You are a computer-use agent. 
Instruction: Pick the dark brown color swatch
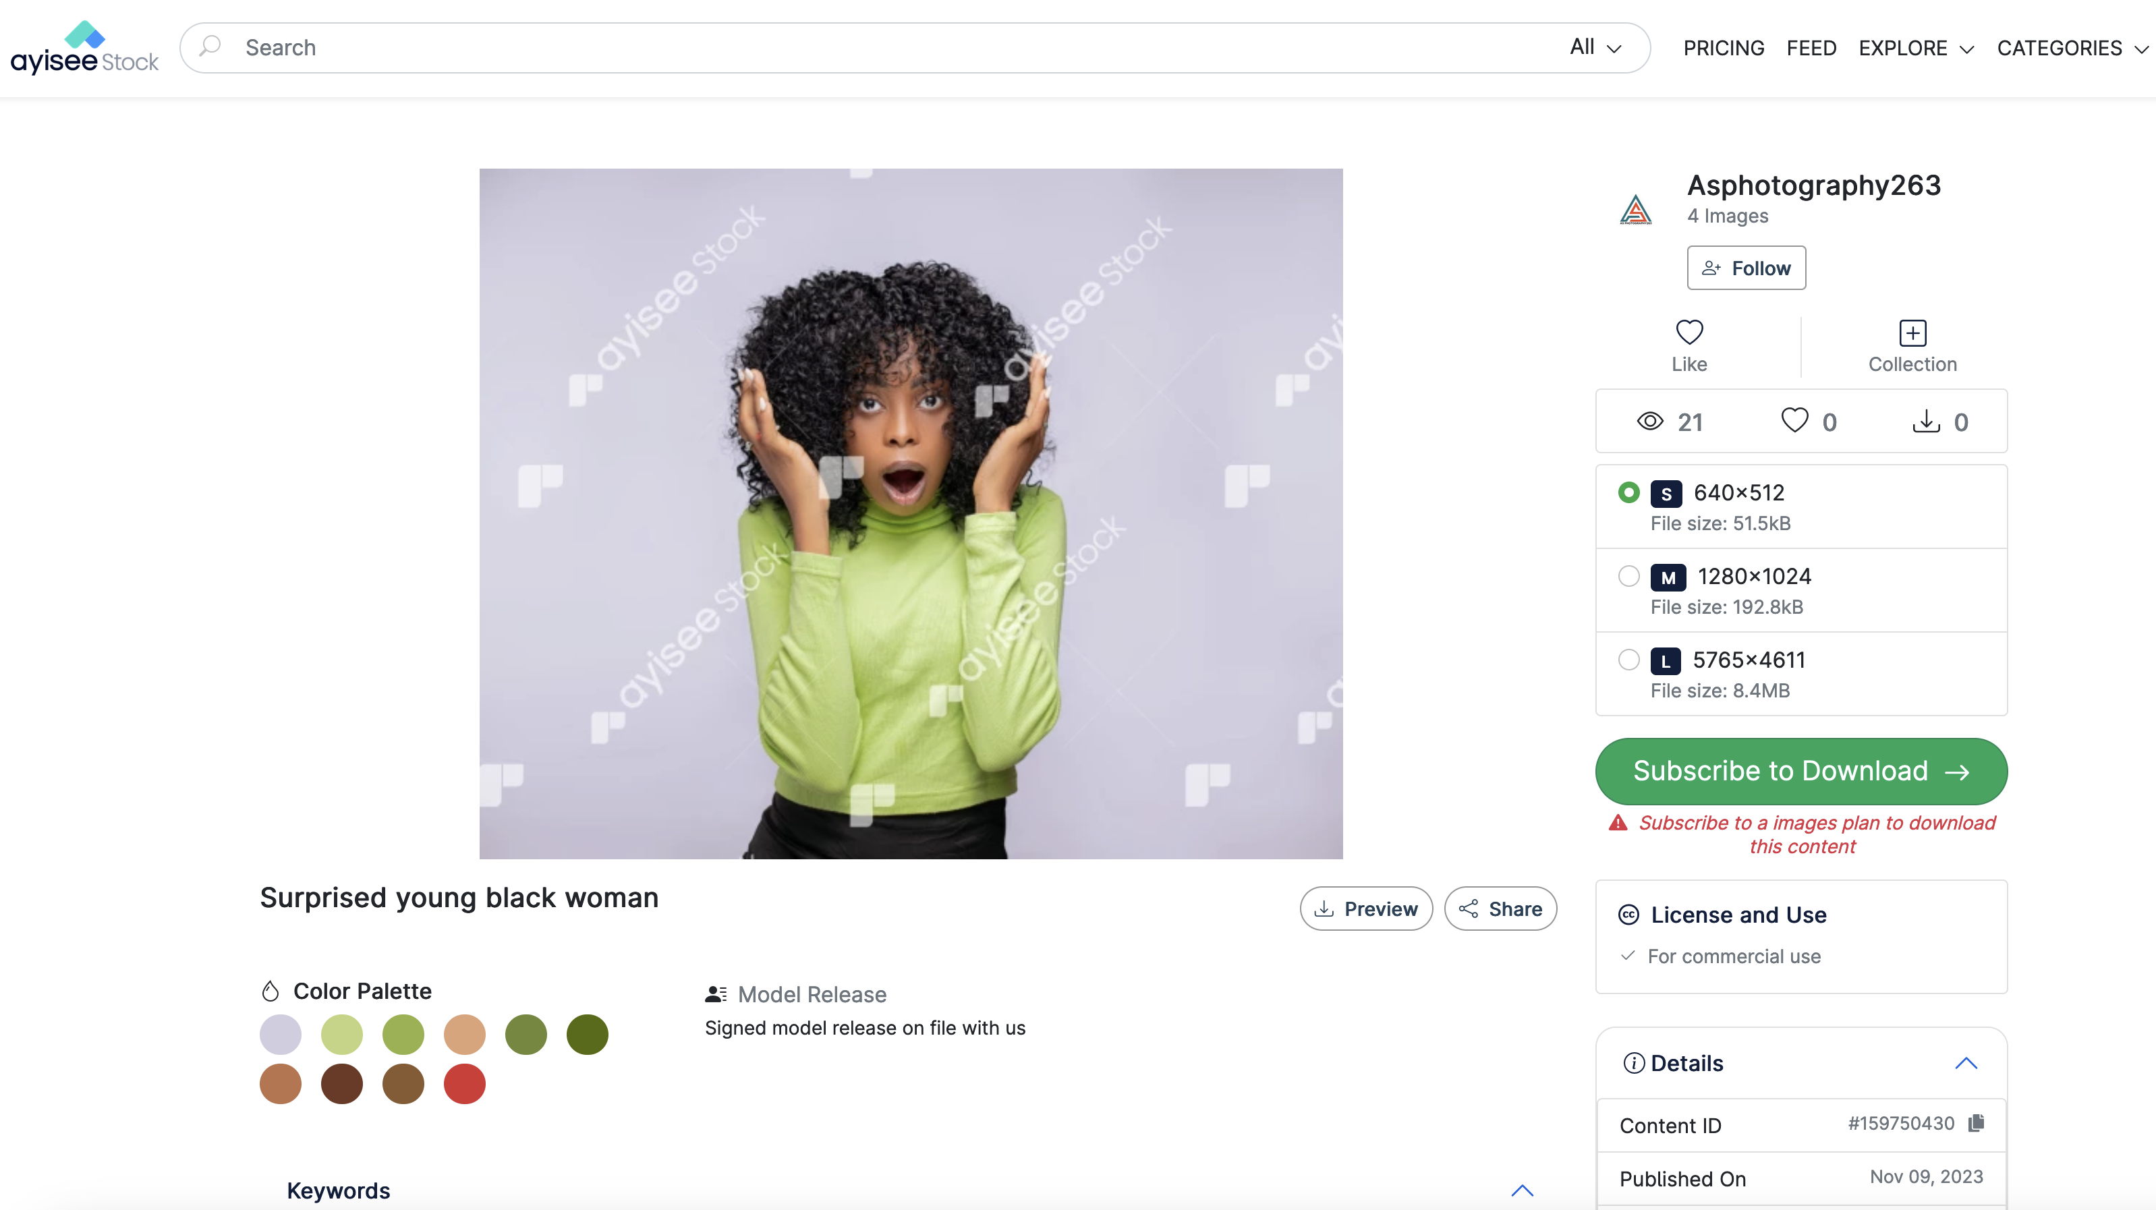click(x=341, y=1084)
